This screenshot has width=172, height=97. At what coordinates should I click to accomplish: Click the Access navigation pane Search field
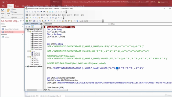[12, 24]
